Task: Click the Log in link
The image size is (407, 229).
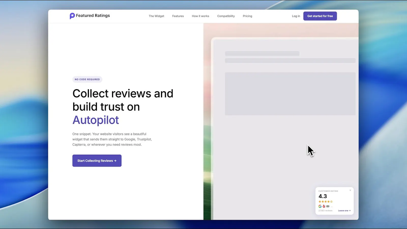Action: (296, 16)
